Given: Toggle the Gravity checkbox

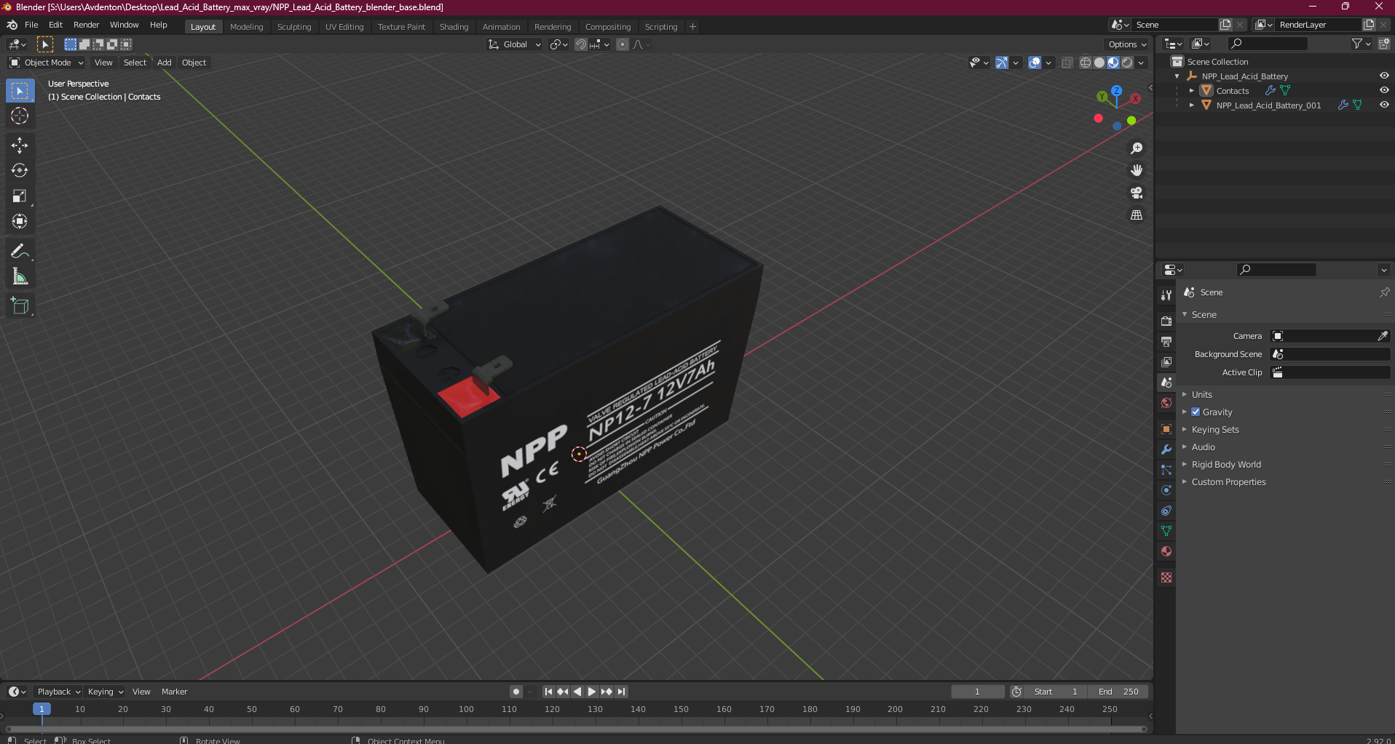Looking at the screenshot, I should (1196, 412).
